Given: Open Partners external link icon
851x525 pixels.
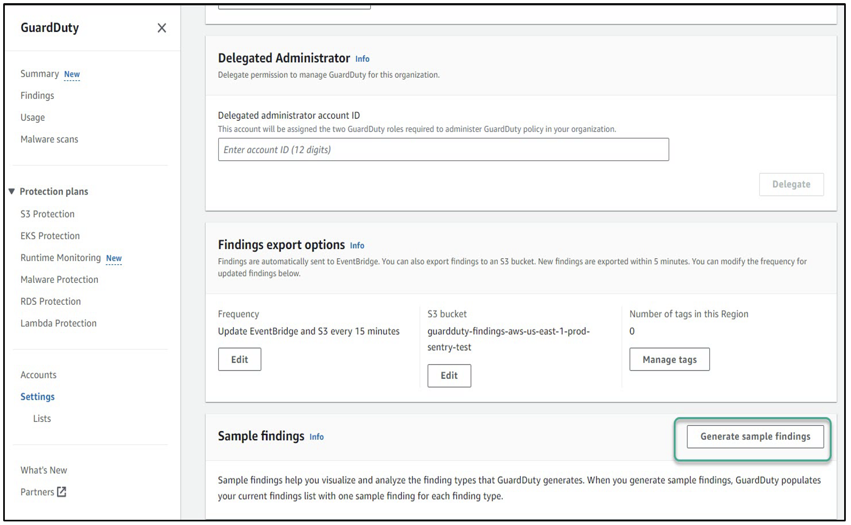Looking at the screenshot, I should pos(61,492).
